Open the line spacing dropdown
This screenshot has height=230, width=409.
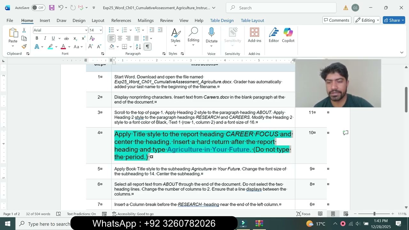pos(147,38)
